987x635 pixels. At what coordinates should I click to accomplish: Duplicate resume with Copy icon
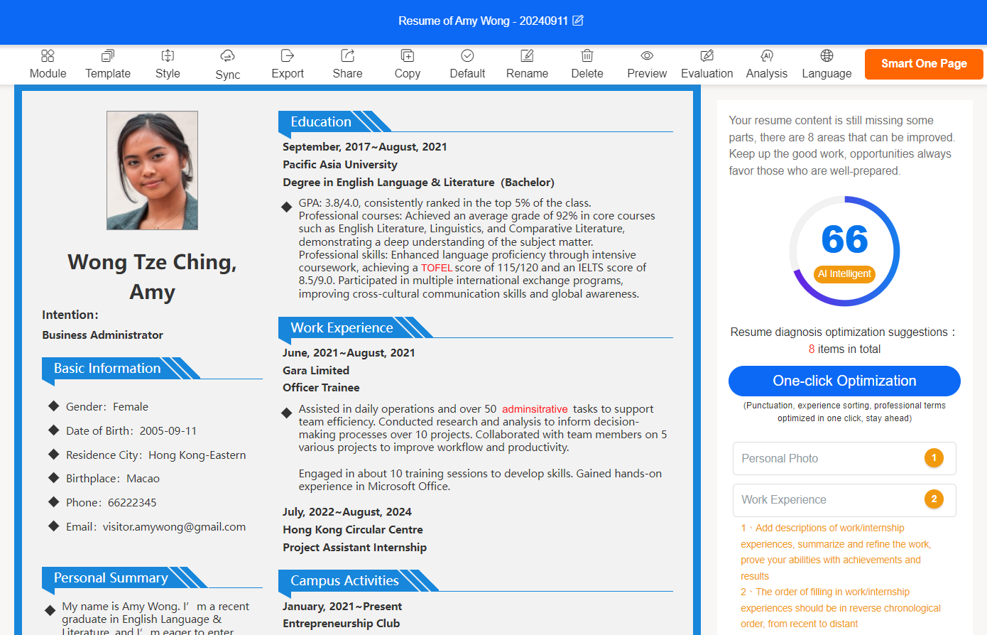[408, 56]
